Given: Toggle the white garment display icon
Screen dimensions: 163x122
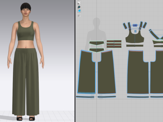Looking at the screenshot, I should point(79,3).
